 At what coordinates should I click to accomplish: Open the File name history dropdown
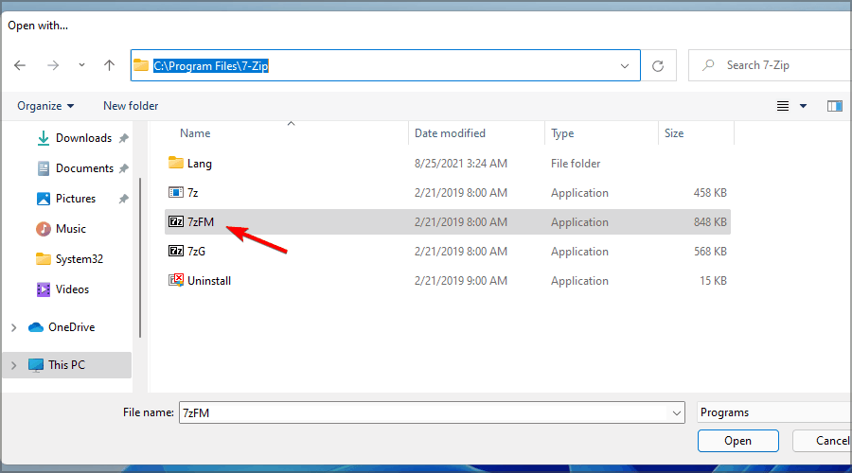coord(676,412)
